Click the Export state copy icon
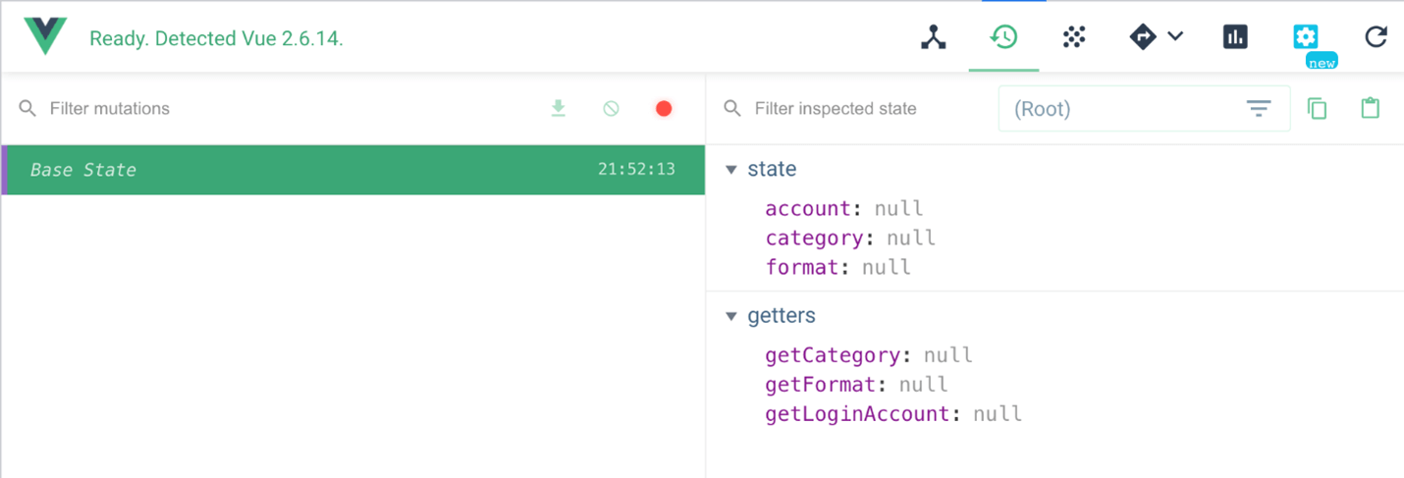Image resolution: width=1404 pixels, height=478 pixels. pyautogui.click(x=1318, y=109)
